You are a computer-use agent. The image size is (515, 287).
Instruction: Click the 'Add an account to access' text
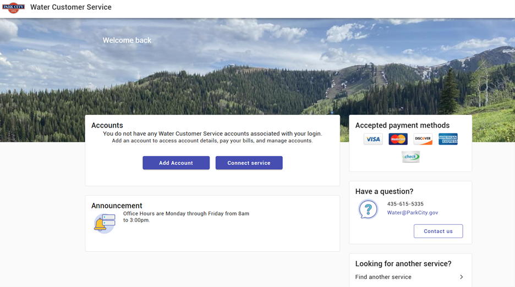coord(212,141)
